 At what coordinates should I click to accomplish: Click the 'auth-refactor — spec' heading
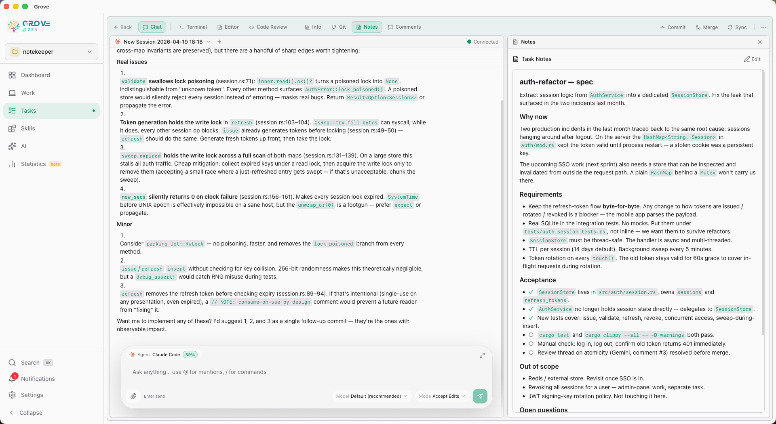556,82
